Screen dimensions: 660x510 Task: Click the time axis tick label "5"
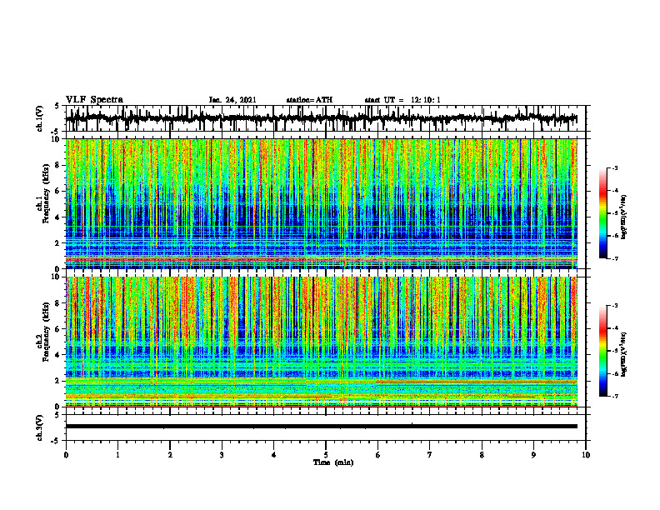pos(326,455)
